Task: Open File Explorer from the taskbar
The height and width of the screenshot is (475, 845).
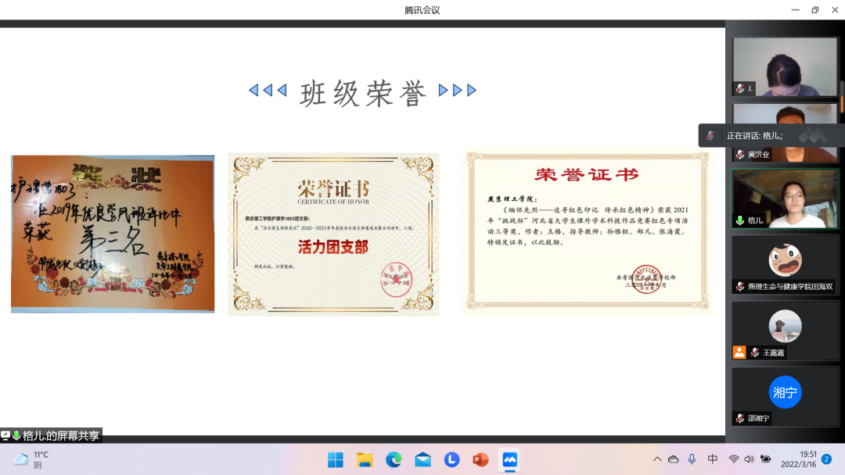Action: click(x=365, y=459)
